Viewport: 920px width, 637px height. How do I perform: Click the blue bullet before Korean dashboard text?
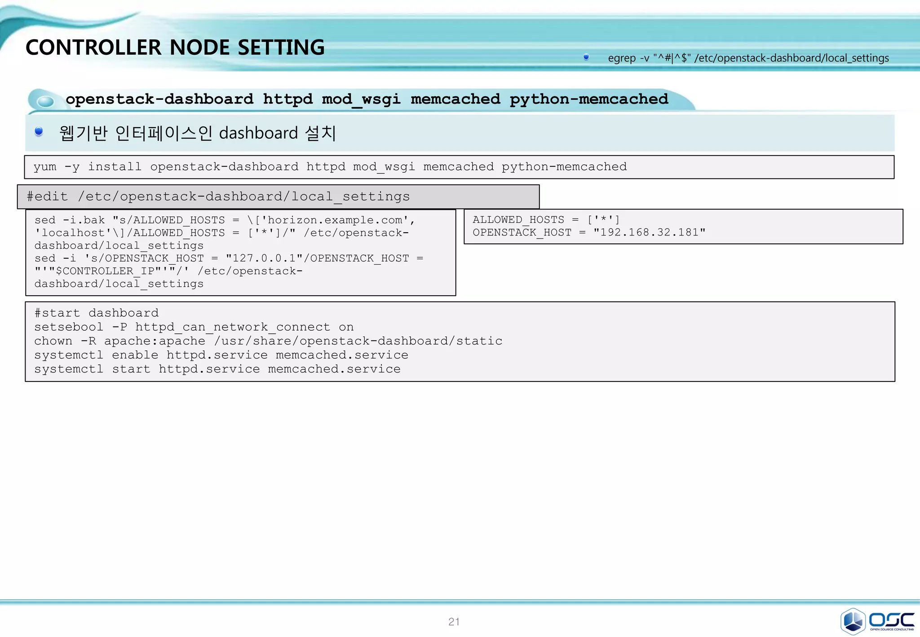click(39, 131)
